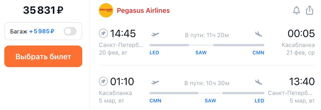Click the LED origin code on outbound flight

pos(154,53)
